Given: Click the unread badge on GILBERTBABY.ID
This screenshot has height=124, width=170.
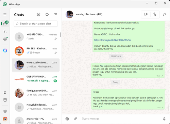Looking at the screenshot, I should click(55, 81).
